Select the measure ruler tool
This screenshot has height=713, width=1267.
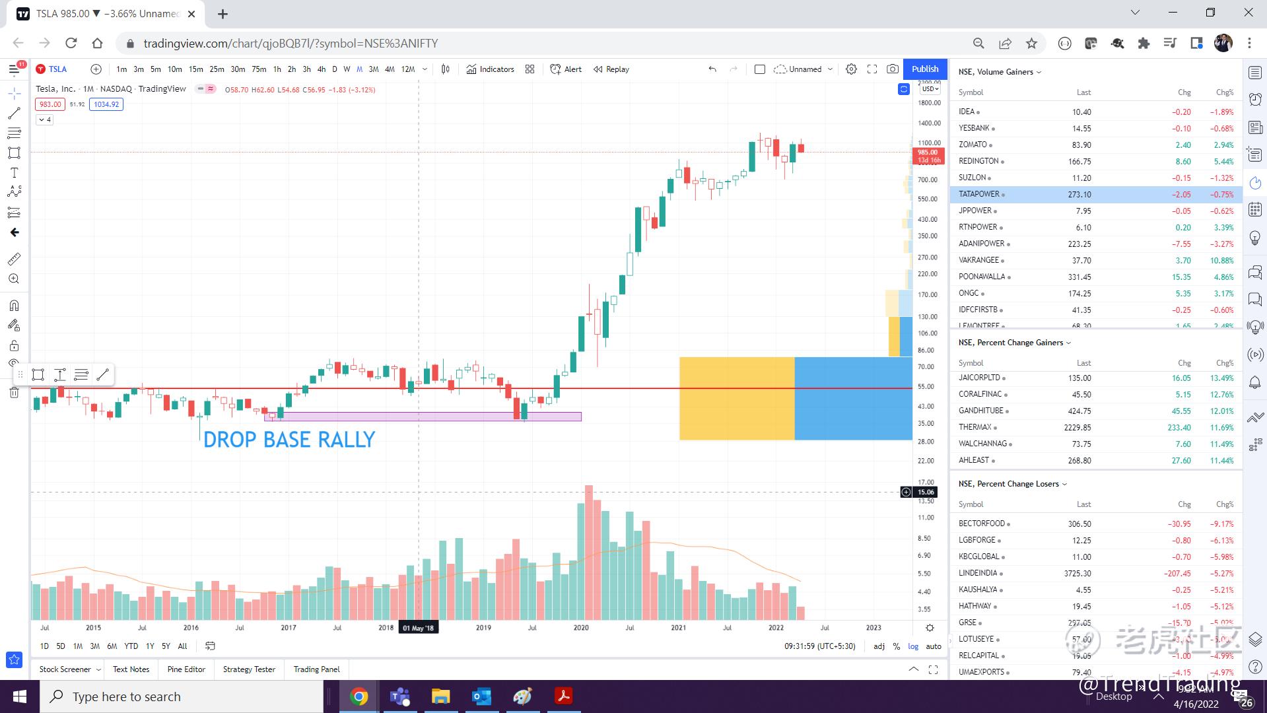(15, 259)
